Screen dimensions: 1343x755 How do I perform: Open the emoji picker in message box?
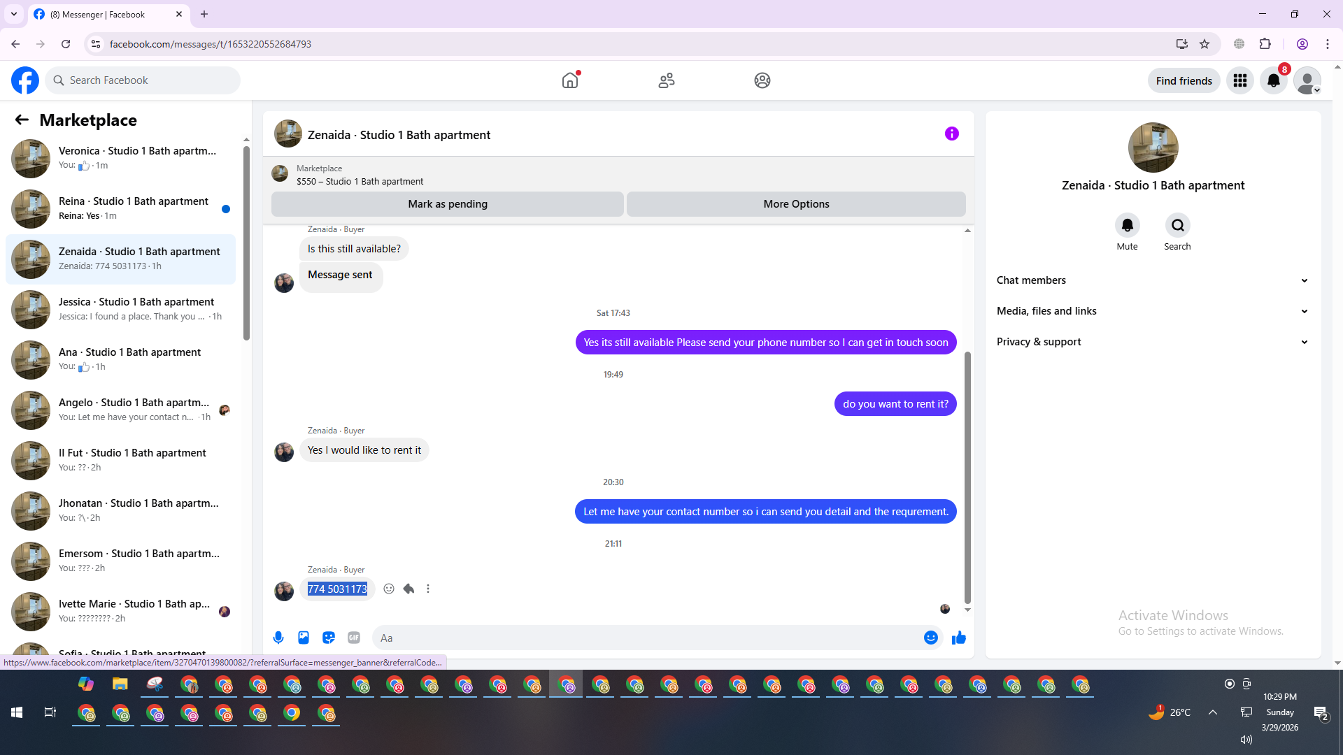pos(931,638)
